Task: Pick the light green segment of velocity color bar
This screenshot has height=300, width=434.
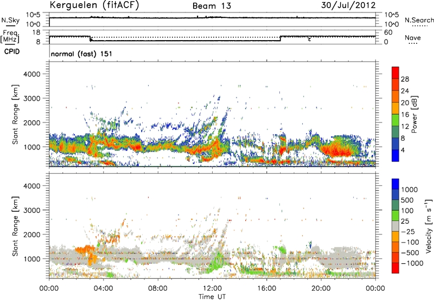Action: pos(395,216)
